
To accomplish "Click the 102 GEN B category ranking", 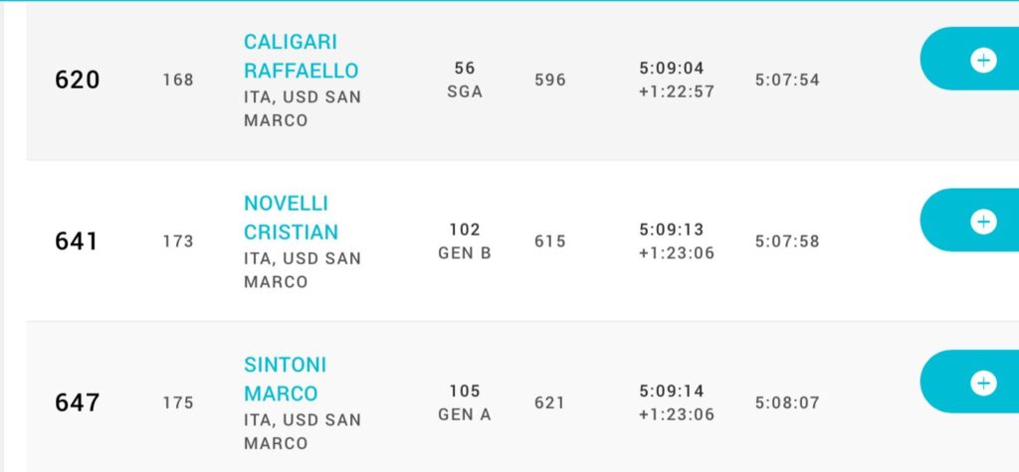I will pos(465,241).
